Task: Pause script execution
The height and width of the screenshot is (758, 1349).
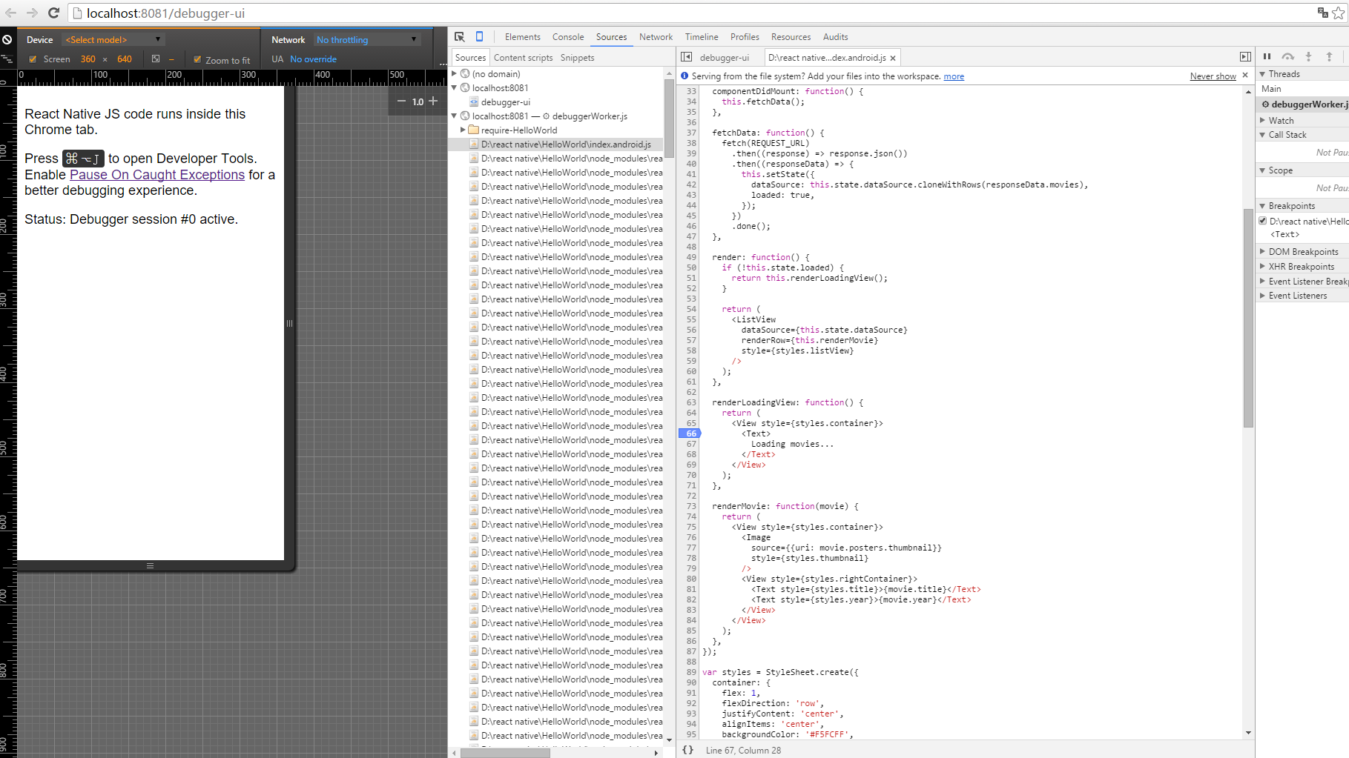Action: (x=1267, y=56)
